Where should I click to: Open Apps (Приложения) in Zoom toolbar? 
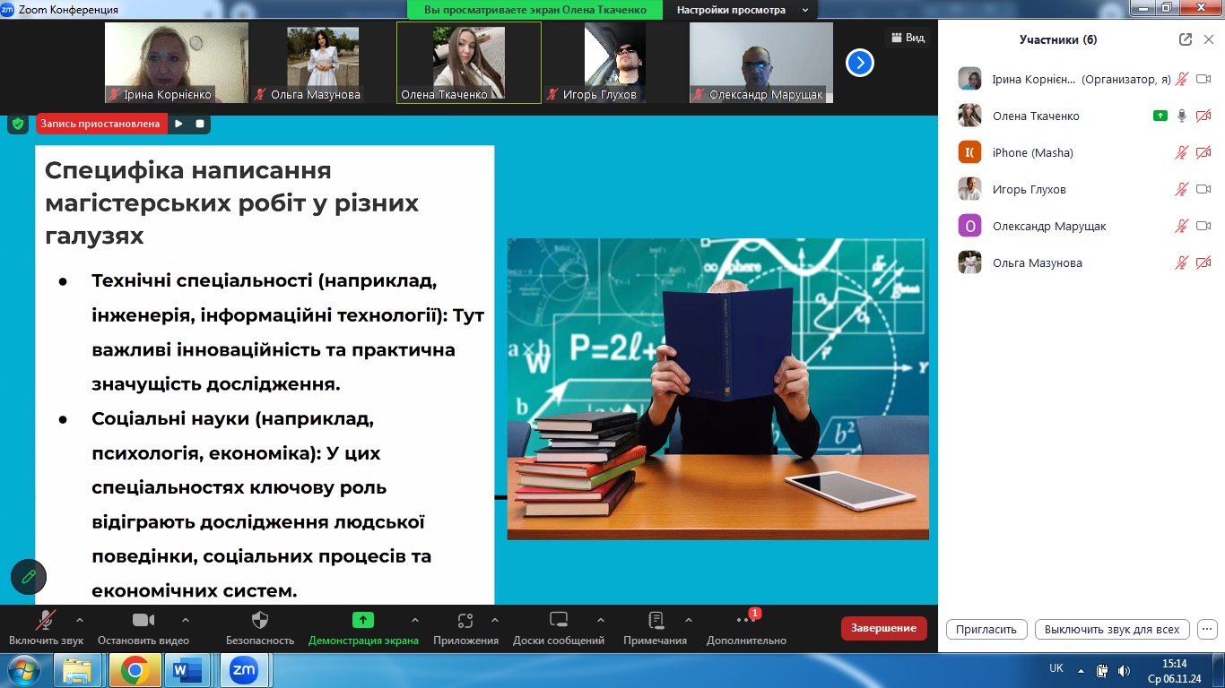click(x=465, y=621)
